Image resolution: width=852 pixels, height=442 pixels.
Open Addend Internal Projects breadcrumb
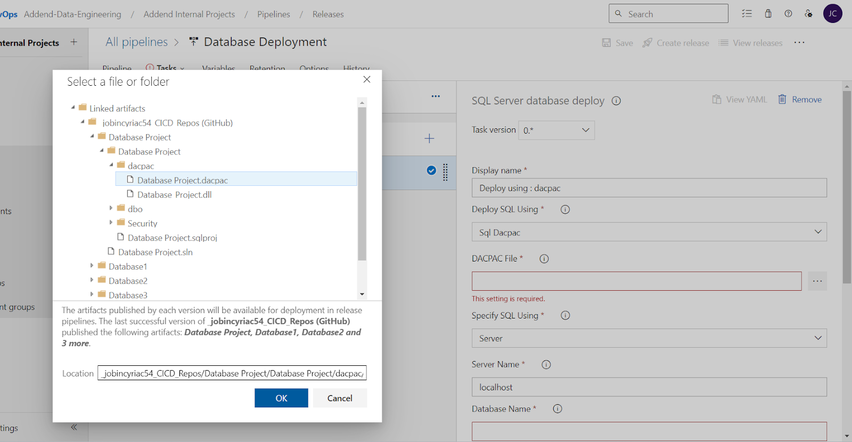[189, 14]
